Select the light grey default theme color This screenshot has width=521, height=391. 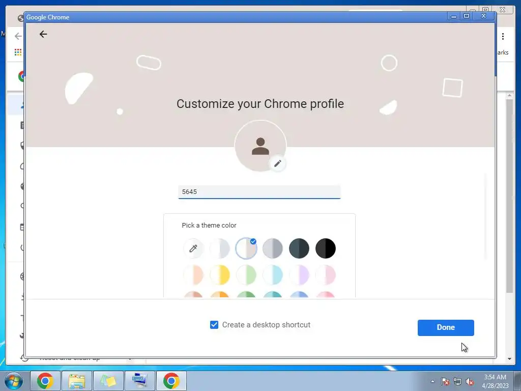pos(220,248)
